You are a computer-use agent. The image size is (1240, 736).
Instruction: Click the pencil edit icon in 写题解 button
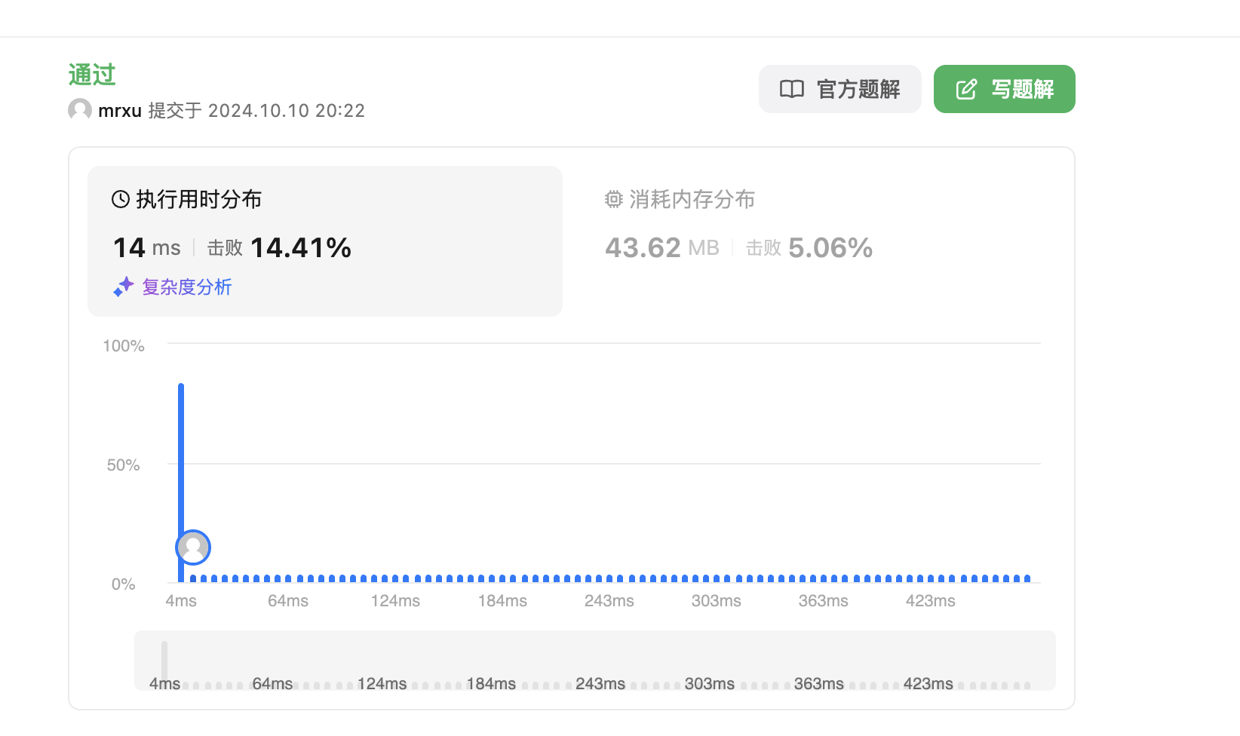[x=966, y=90]
